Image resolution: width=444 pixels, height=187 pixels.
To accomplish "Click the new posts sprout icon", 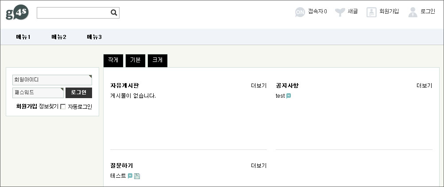I will pos(340,12).
